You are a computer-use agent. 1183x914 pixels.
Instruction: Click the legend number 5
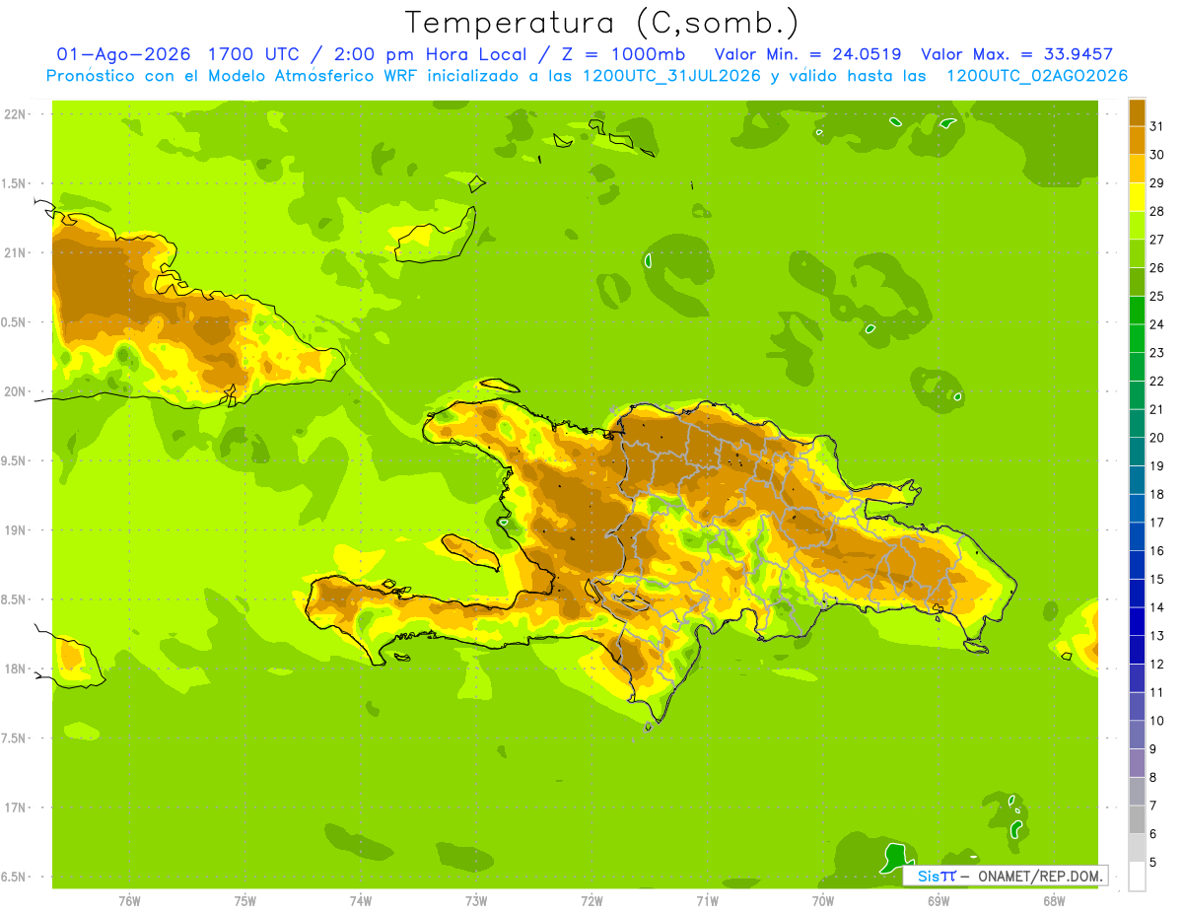pos(1153,863)
